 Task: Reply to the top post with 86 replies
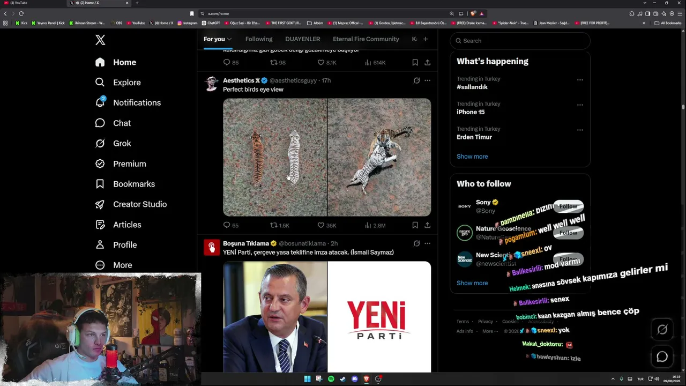pyautogui.click(x=231, y=63)
